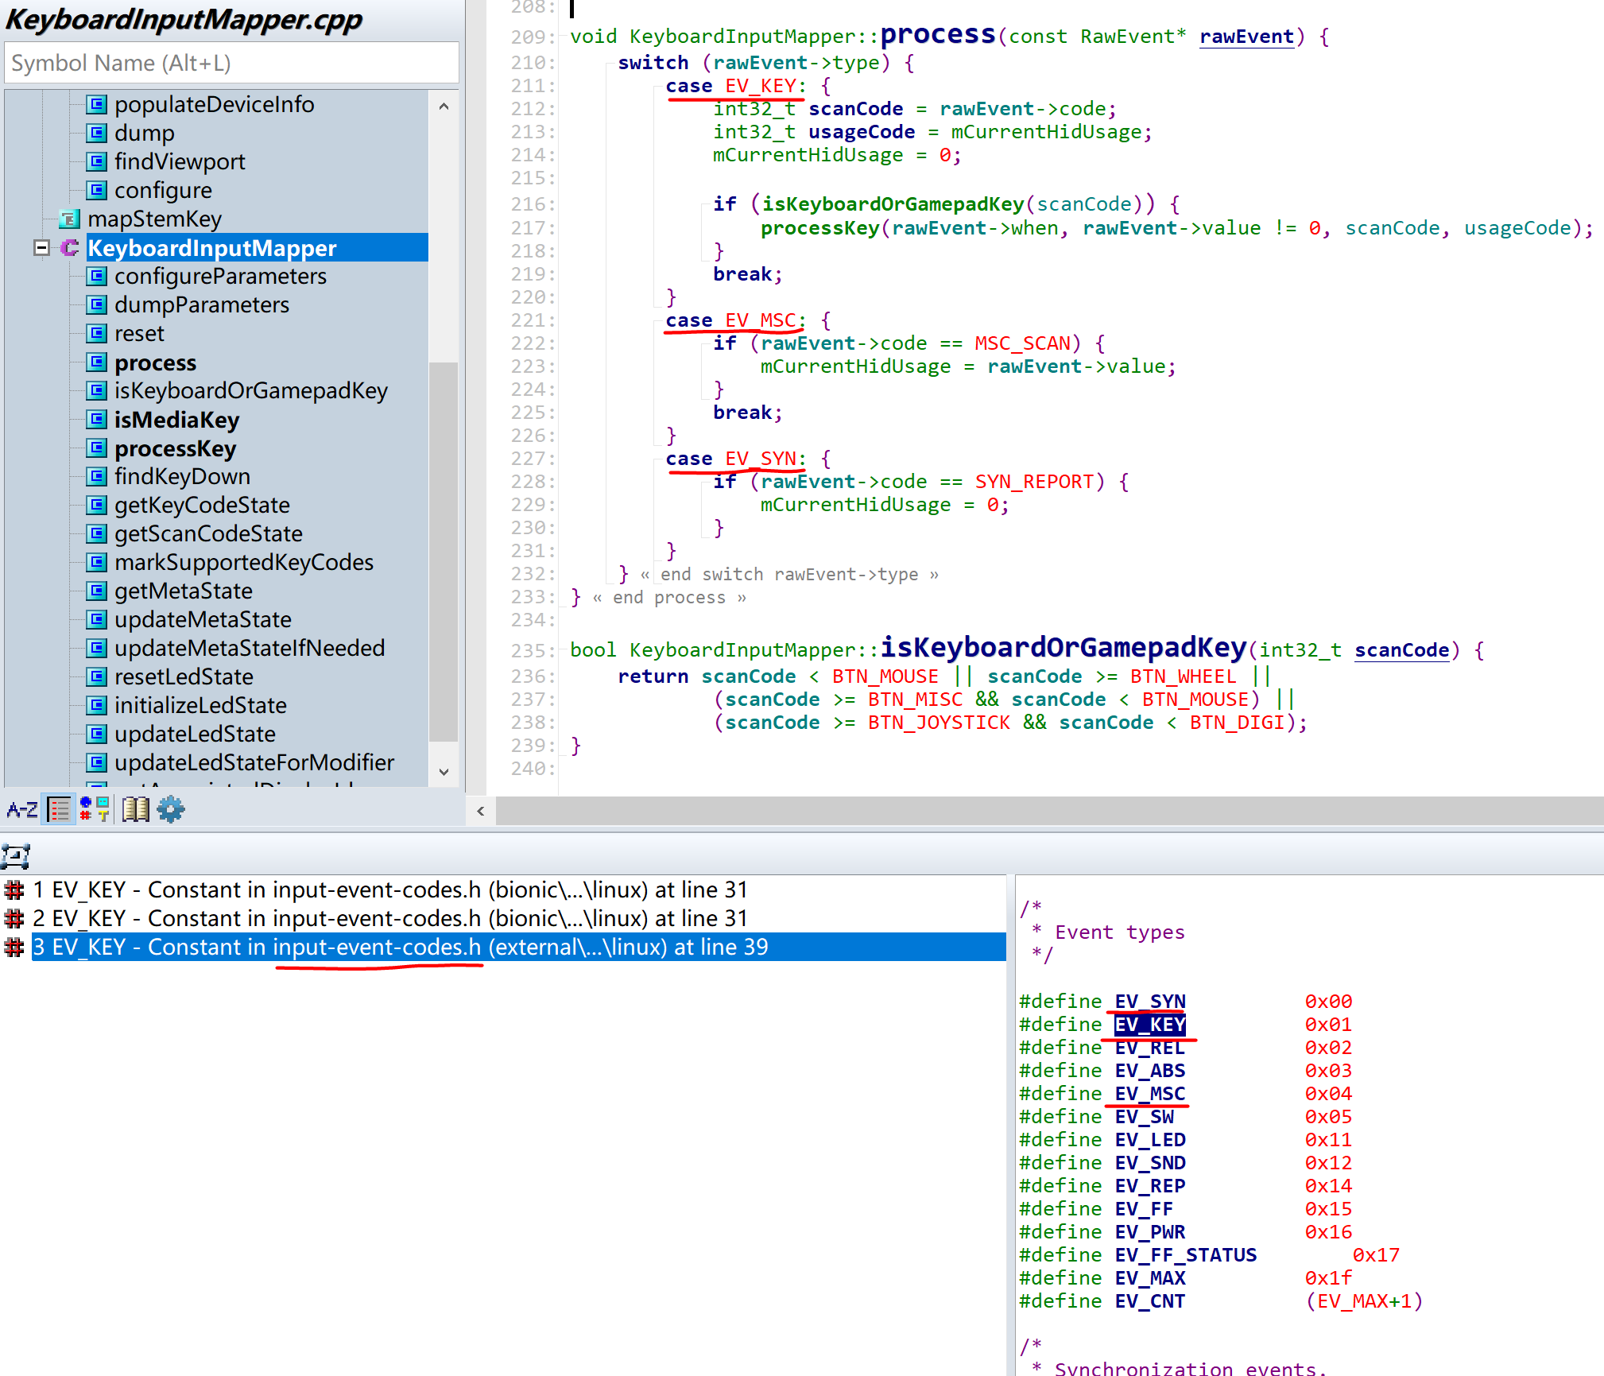Select updateMetaState in symbol tree

tap(203, 619)
